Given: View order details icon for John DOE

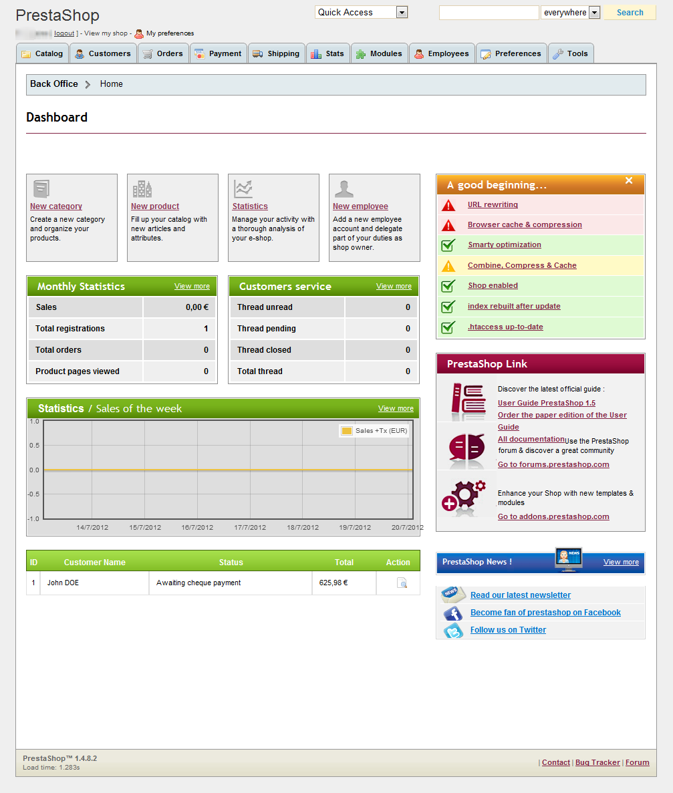Looking at the screenshot, I should [x=402, y=583].
